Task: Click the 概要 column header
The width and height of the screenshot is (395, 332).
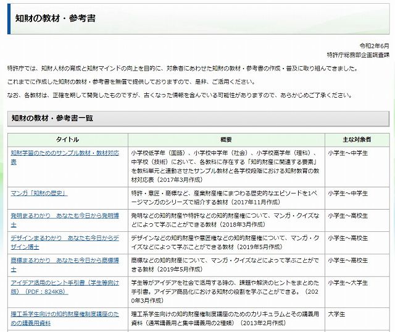Action: point(226,140)
